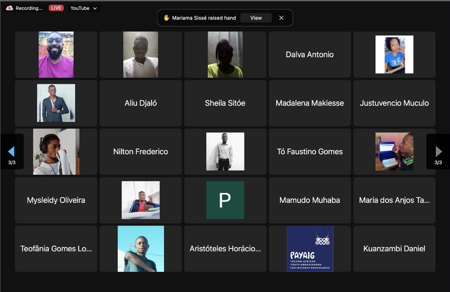Screen dimensions: 450x292
Task: Click the cloud Recording indicator icon
Action: point(9,8)
